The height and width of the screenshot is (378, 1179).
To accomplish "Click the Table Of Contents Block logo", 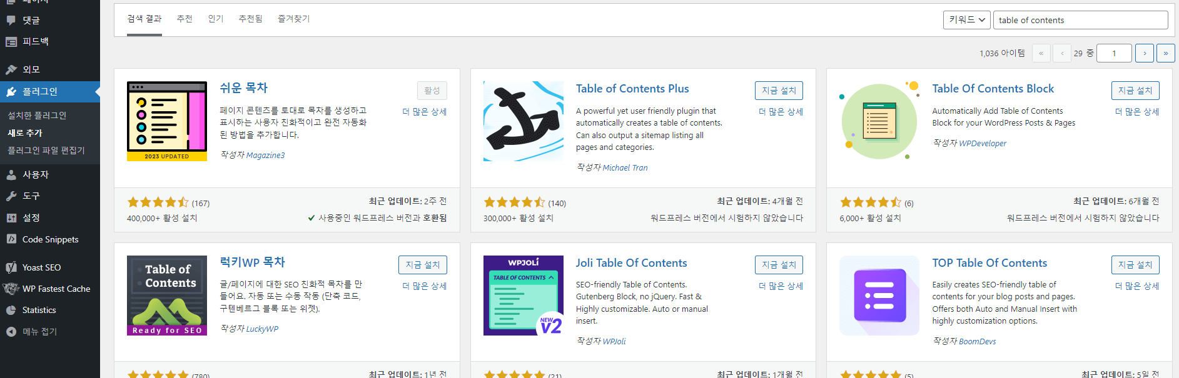I will click(x=879, y=121).
